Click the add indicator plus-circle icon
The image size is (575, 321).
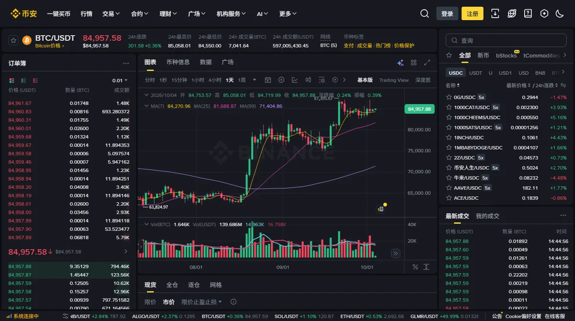point(281,80)
